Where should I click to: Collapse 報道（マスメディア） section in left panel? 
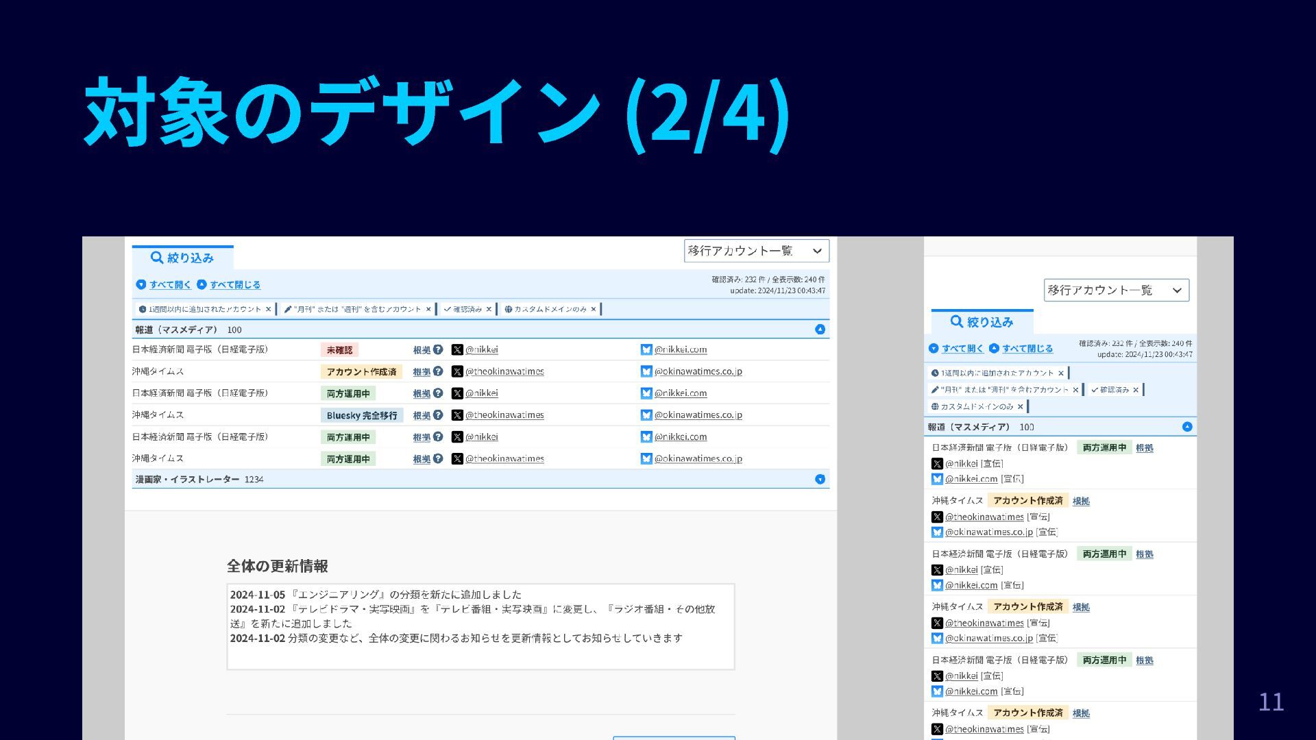pyautogui.click(x=820, y=330)
